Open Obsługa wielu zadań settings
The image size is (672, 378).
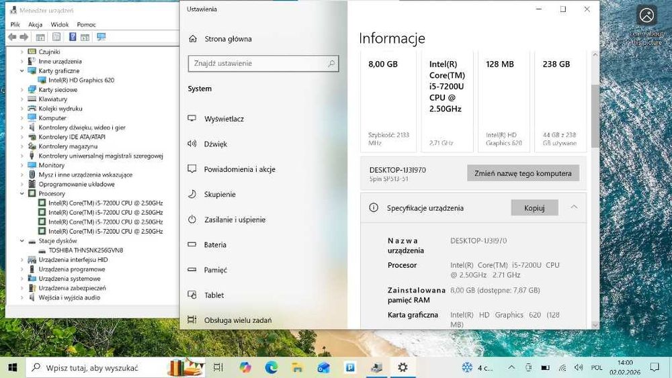[238, 320]
